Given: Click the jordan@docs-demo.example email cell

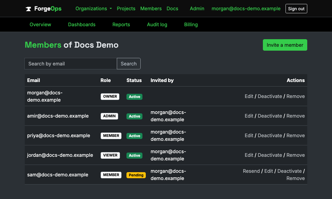Looking at the screenshot, I should click(x=60, y=155).
